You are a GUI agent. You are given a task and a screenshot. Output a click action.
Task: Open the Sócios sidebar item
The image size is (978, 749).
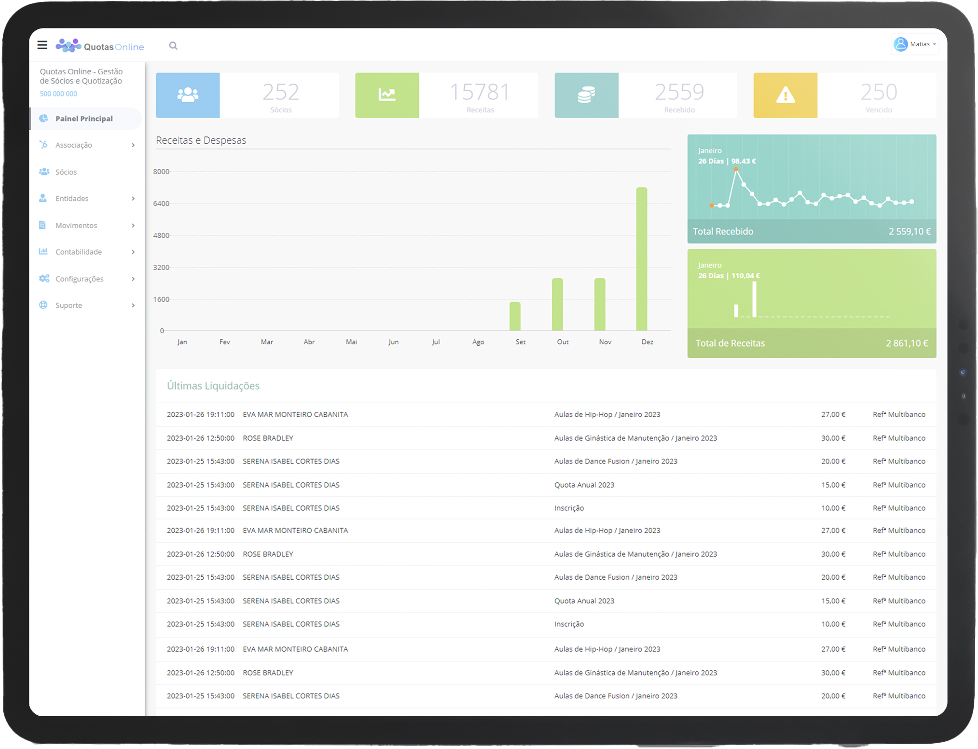66,172
